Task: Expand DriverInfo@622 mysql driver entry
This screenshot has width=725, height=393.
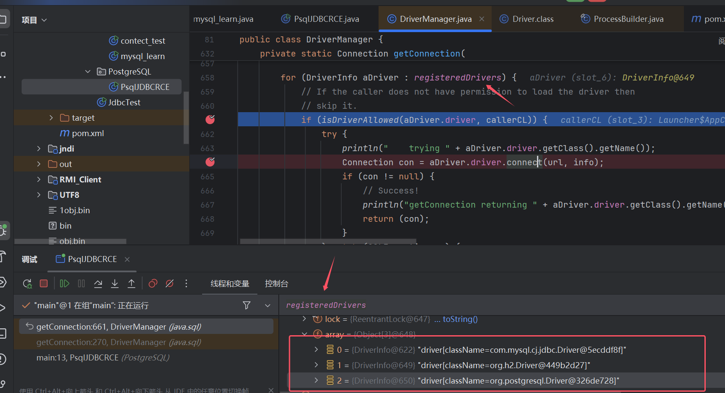Action: coord(316,350)
